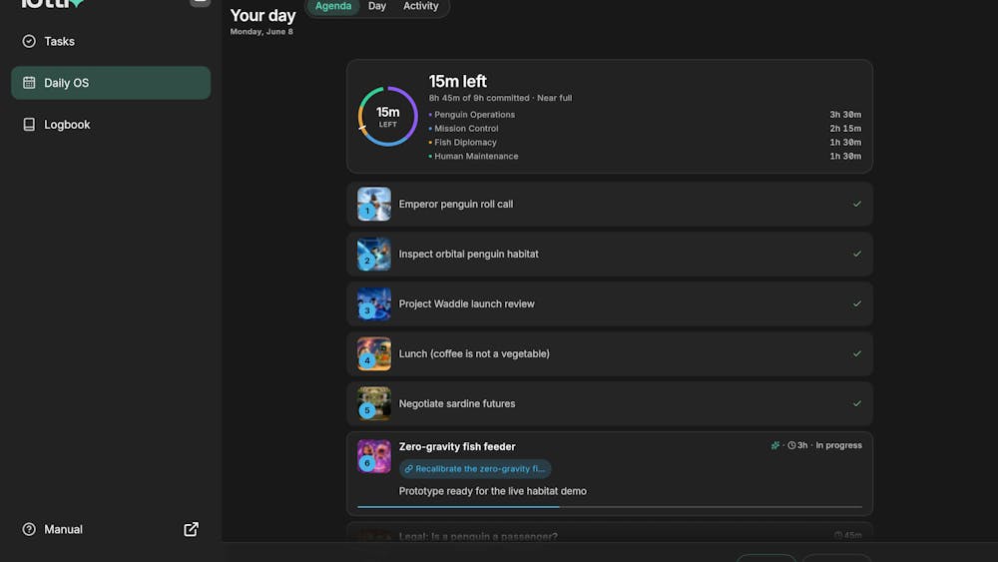Switch to the Day tab
Screen dimensions: 998x562
377,6
